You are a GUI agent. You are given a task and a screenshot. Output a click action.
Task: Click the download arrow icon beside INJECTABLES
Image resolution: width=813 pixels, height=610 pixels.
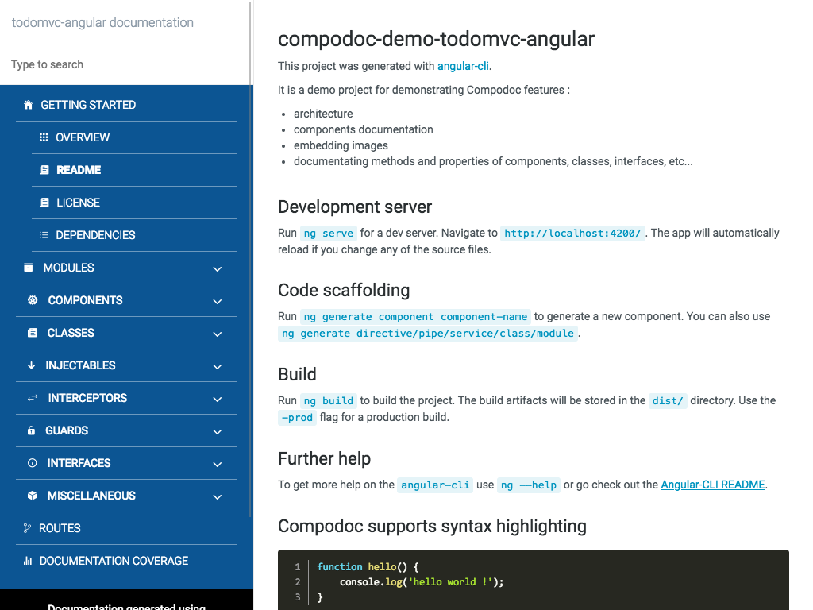point(30,365)
